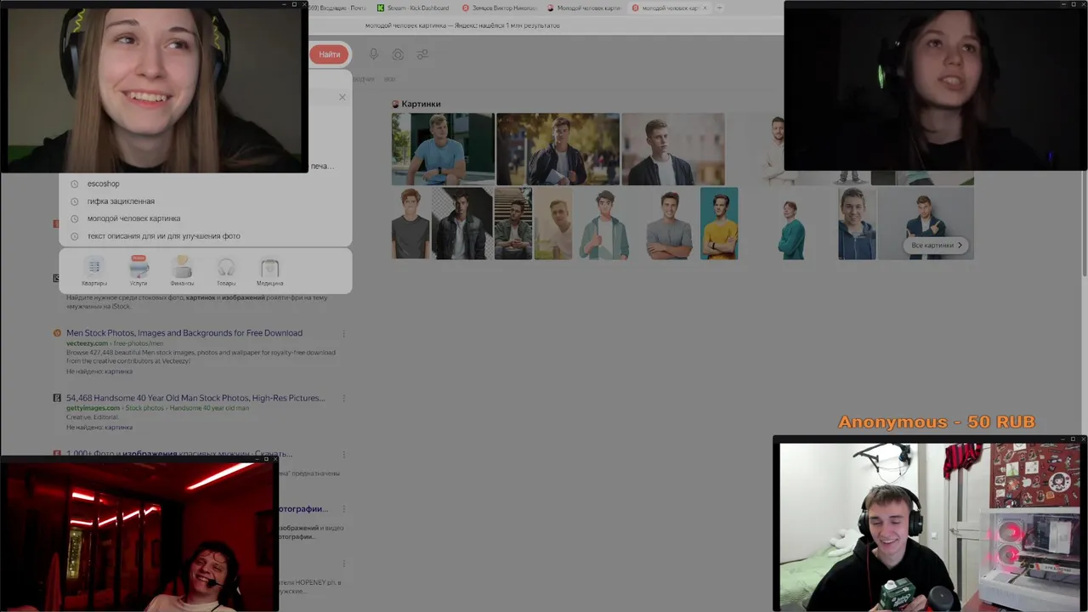The height and width of the screenshot is (612, 1088).
Task: Click Vecteezy favicon beside Men Stock Photos
Action: [57, 333]
